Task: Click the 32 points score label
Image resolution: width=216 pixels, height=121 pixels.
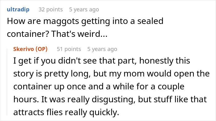Action: [x=51, y=10]
